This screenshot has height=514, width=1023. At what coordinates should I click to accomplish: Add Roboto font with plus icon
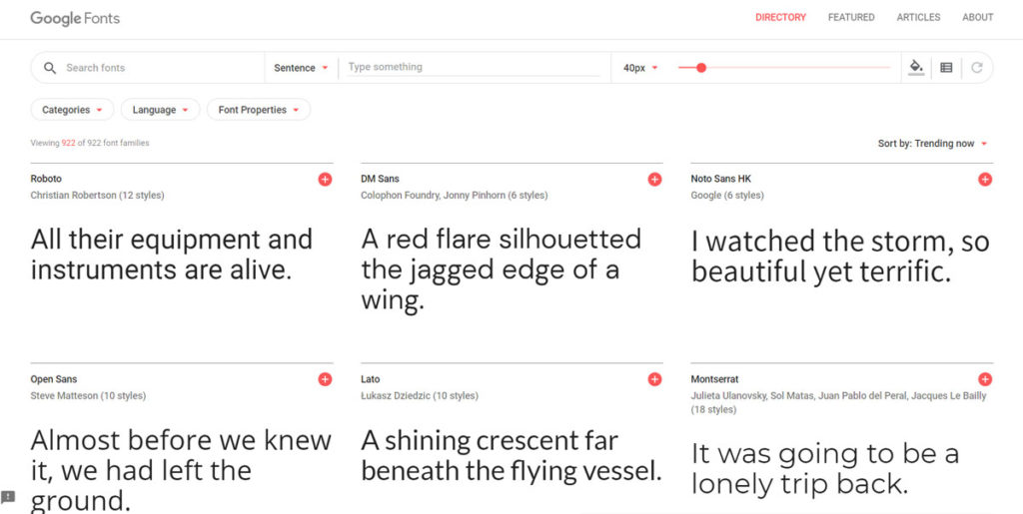[x=325, y=180]
